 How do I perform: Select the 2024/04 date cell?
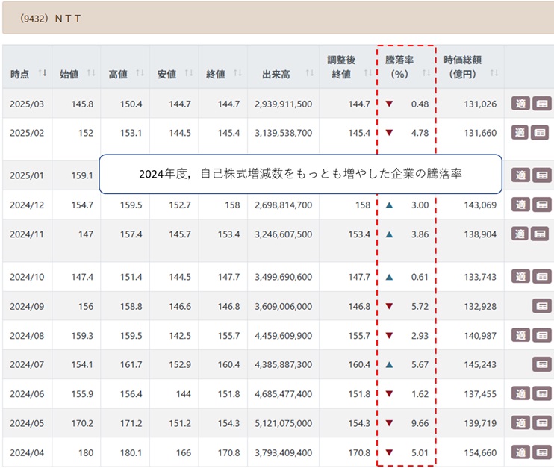pos(27,452)
